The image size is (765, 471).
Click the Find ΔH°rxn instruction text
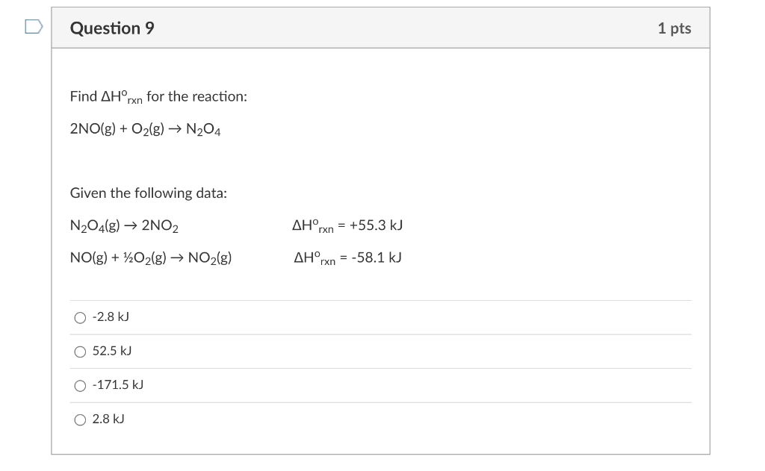point(158,96)
